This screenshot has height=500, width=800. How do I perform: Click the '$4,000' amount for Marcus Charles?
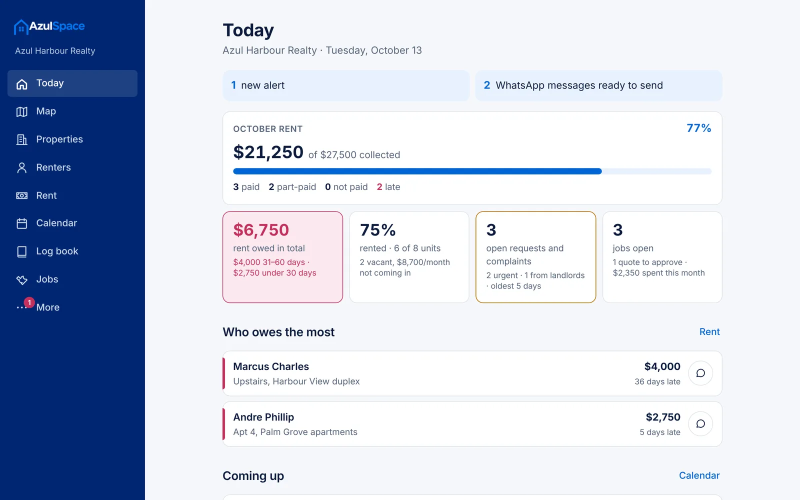pos(662,366)
